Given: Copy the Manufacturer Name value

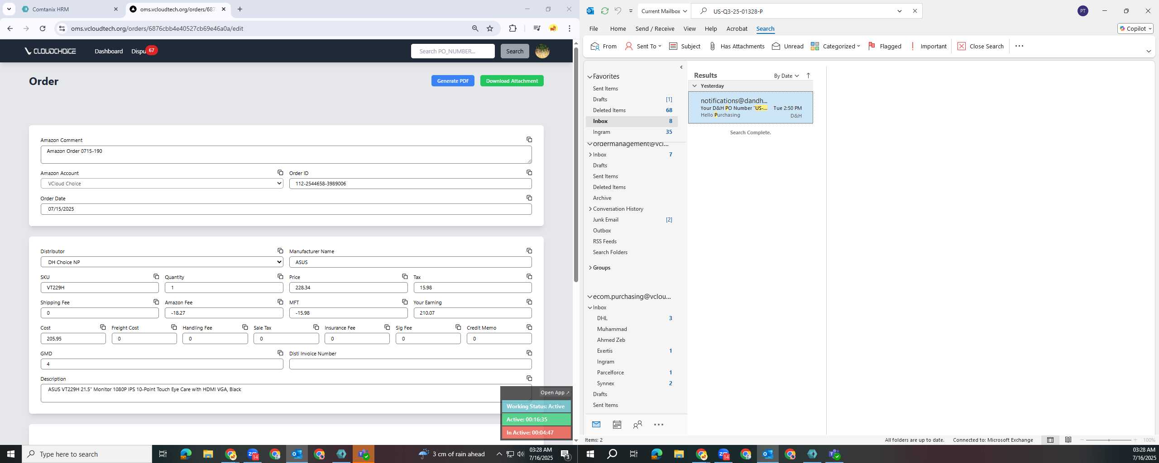Looking at the screenshot, I should [x=529, y=251].
